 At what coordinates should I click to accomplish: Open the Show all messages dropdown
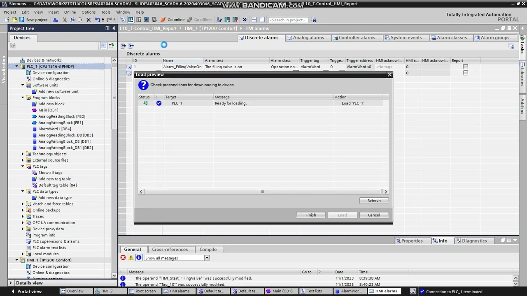[207, 258]
